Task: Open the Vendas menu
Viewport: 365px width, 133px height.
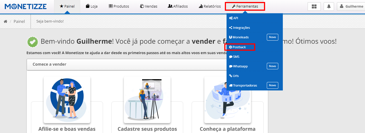Action: (x=149, y=6)
